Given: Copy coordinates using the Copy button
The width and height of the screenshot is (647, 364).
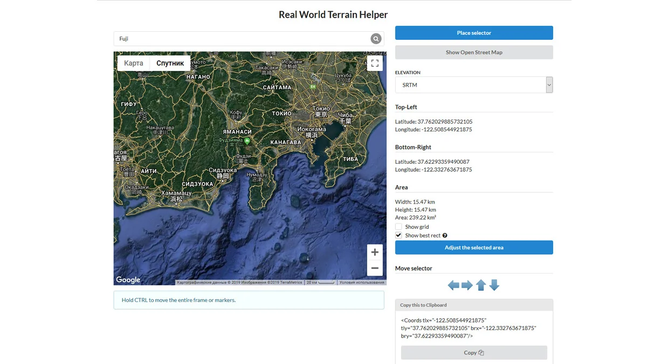Looking at the screenshot, I should click(474, 353).
